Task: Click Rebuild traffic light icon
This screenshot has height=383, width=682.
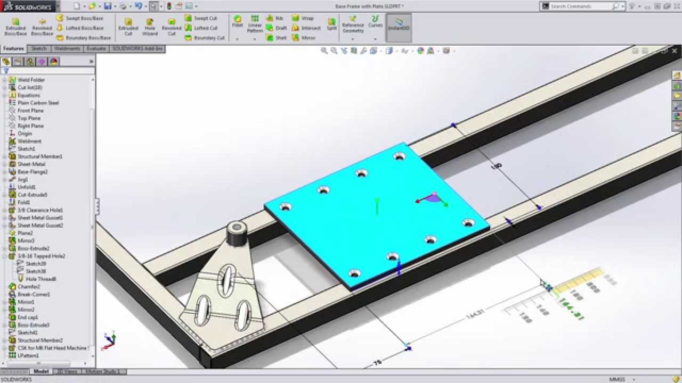Action: coord(169,6)
